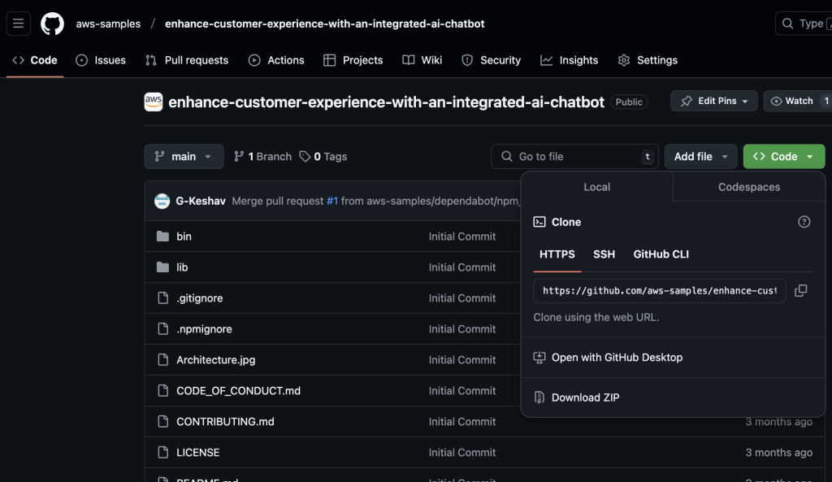The image size is (832, 482).
Task: Click repository title heading link
Action: click(386, 102)
